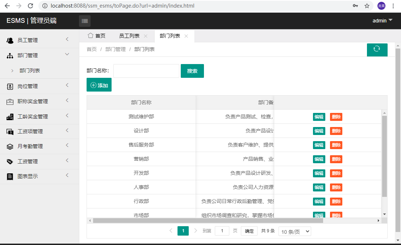Click the 添加 button

point(99,85)
